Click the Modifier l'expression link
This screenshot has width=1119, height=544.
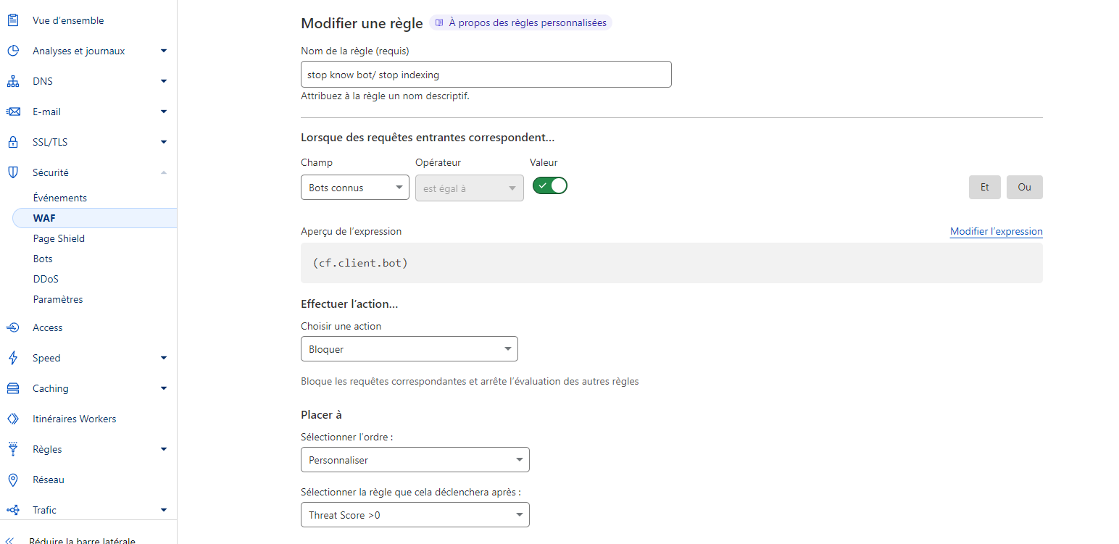996,232
